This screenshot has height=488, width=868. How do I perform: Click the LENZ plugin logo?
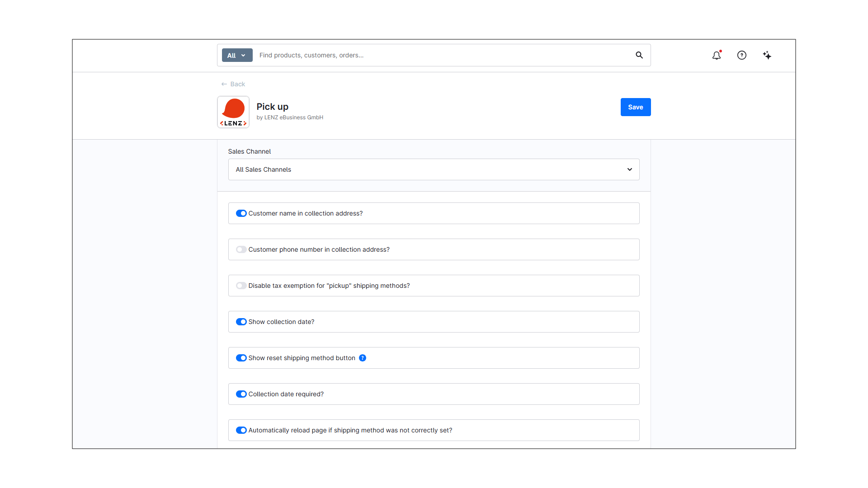coord(233,112)
